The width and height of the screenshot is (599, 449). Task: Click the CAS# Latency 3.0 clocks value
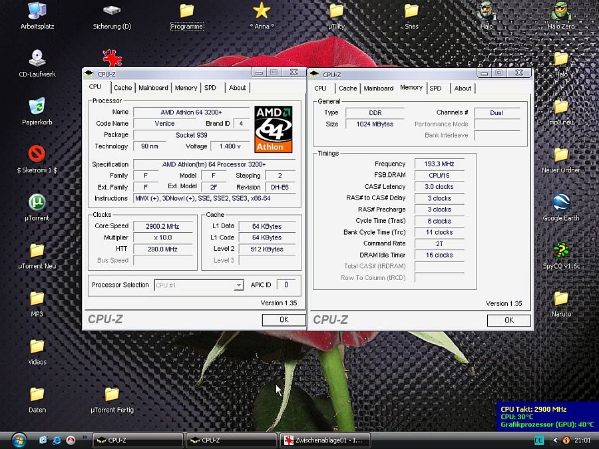[x=439, y=187]
